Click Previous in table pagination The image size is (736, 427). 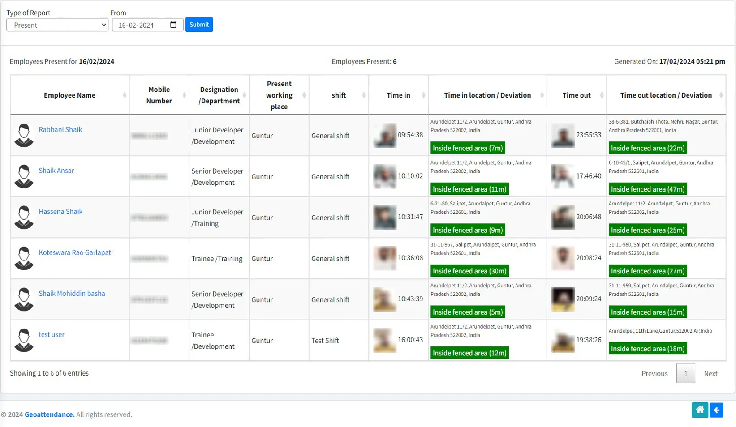point(654,373)
